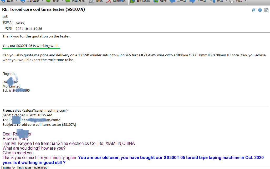The image size is (270, 169).
Task: Expand the dropdown arrow beside 全部回复
Action: pos(43,1)
